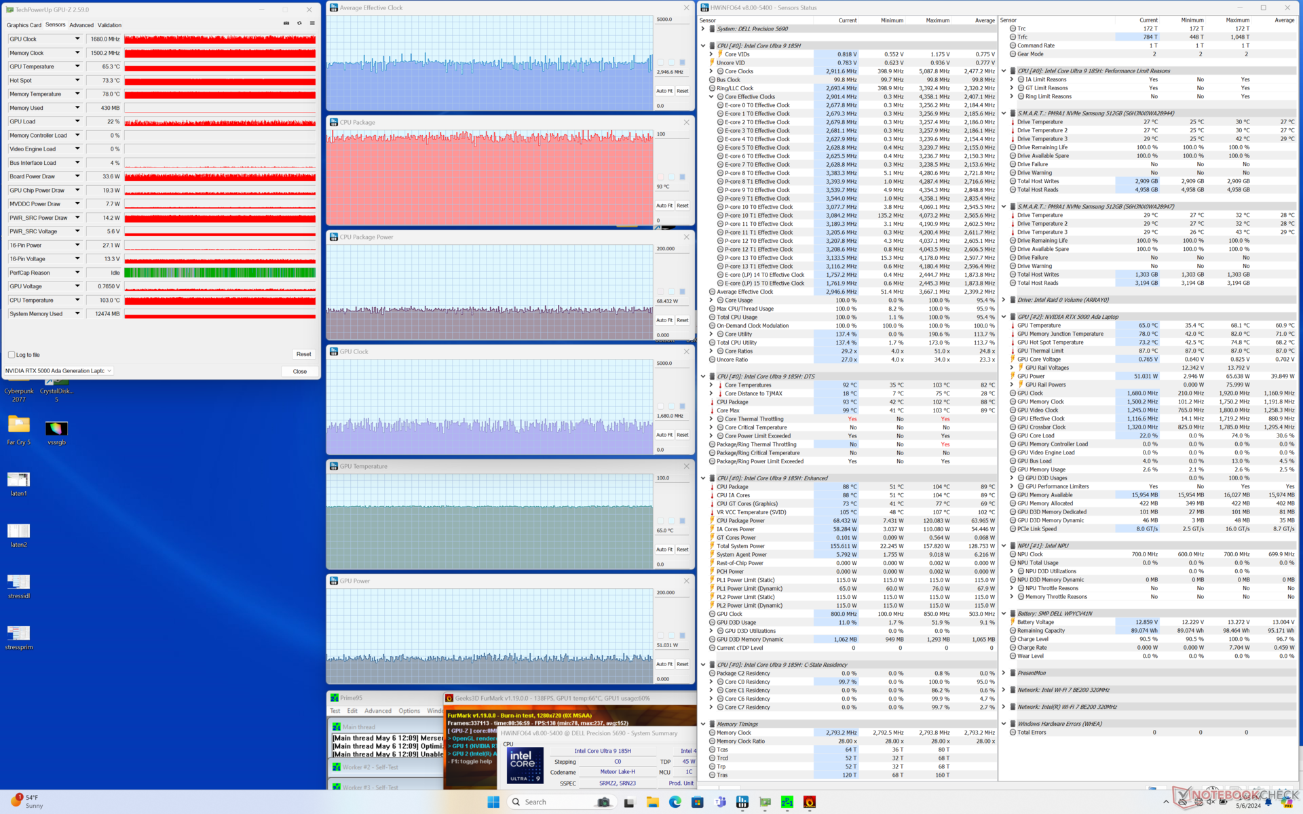Click the Windows Start button in taskbar
This screenshot has width=1303, height=814.
tap(493, 802)
